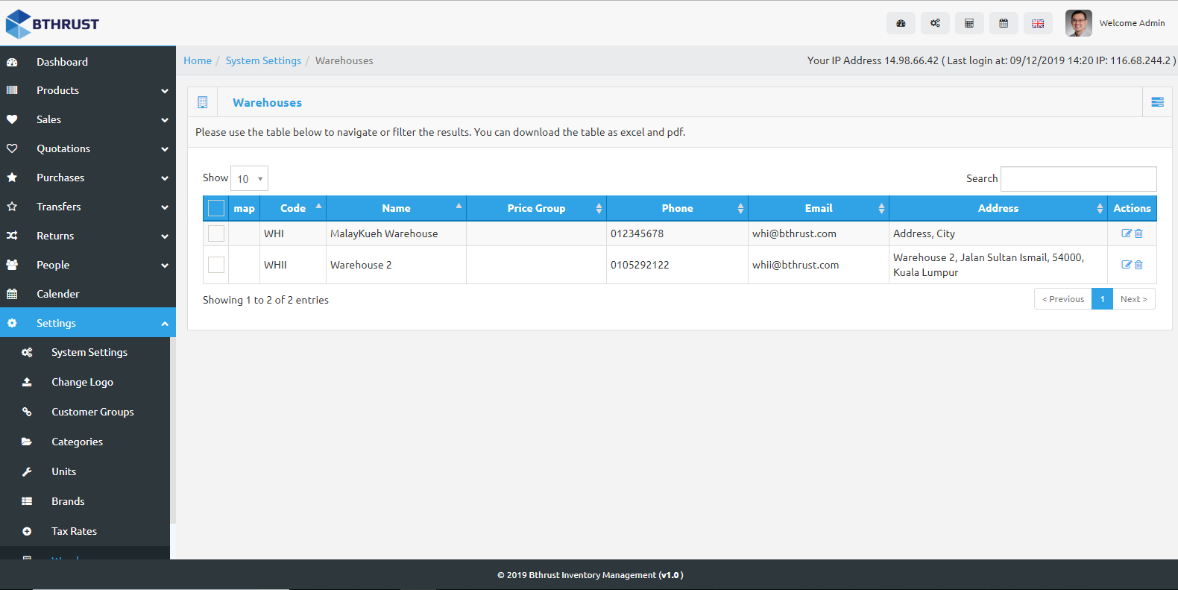Expand Transfers menu chevron
Viewport: 1178px width, 590px height.
[165, 207]
